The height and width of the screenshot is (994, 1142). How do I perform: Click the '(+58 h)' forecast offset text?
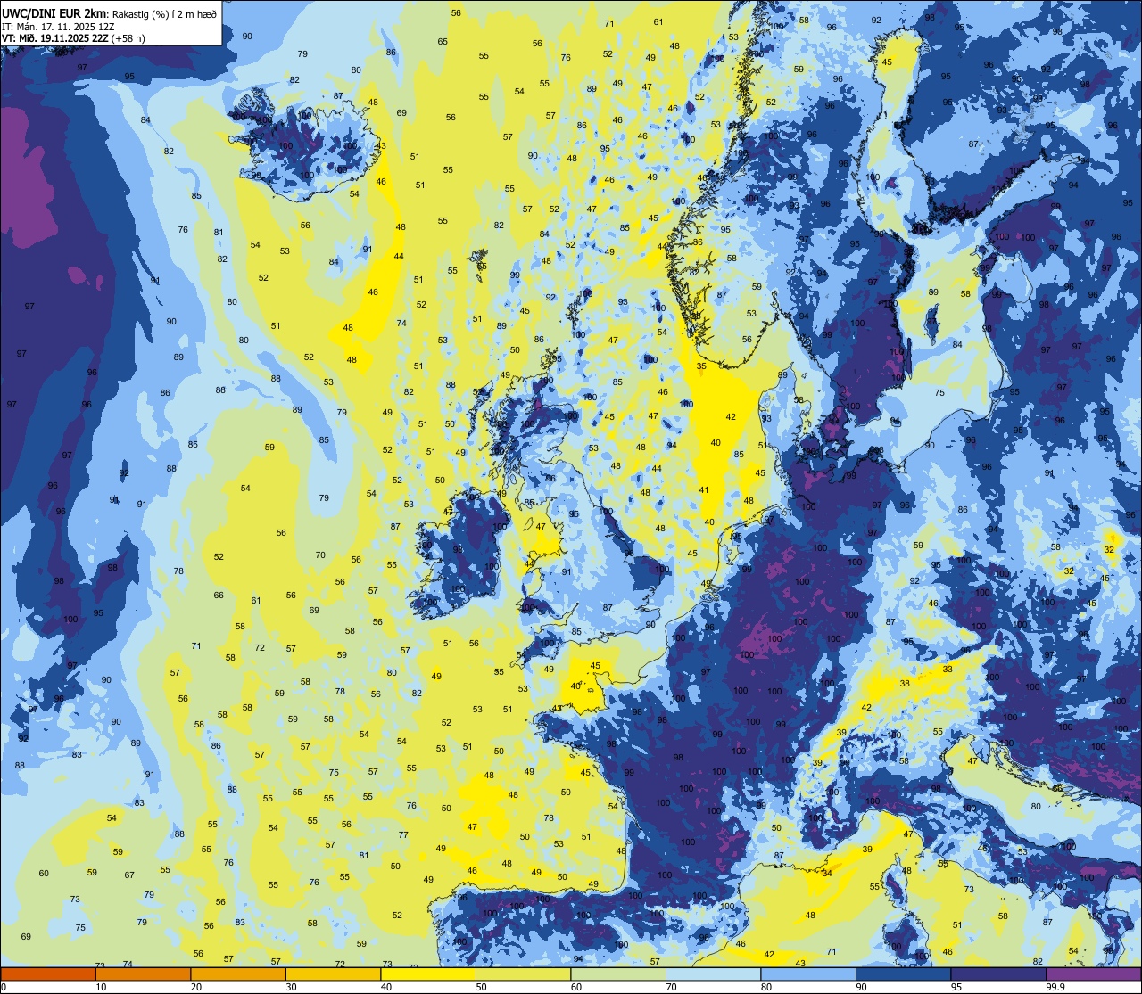click(128, 37)
